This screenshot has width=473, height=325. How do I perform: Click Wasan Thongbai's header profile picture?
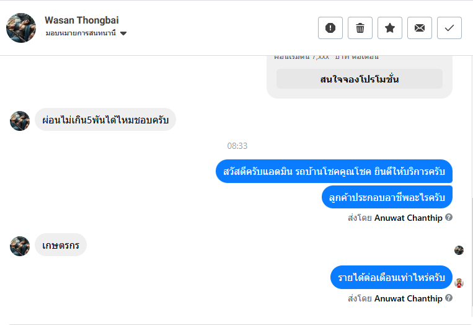click(x=21, y=28)
